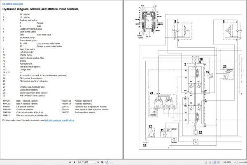Click the Implement pump legend entry
The image size is (247, 165).
pos(27,37)
